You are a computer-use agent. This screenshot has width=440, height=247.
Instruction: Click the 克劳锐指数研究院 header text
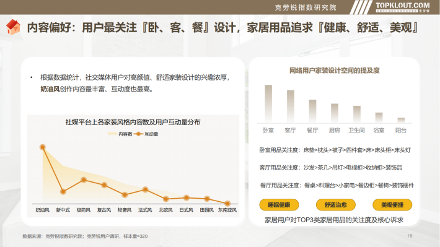coord(306,7)
